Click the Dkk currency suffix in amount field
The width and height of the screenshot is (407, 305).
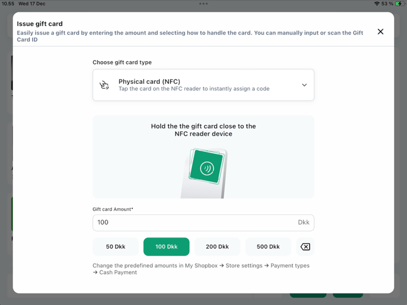304,222
